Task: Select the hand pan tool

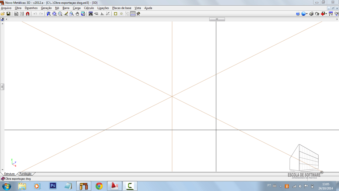Action: click(x=77, y=14)
